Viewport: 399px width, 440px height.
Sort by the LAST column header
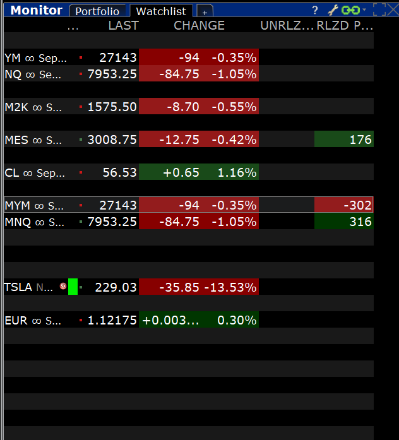[124, 25]
